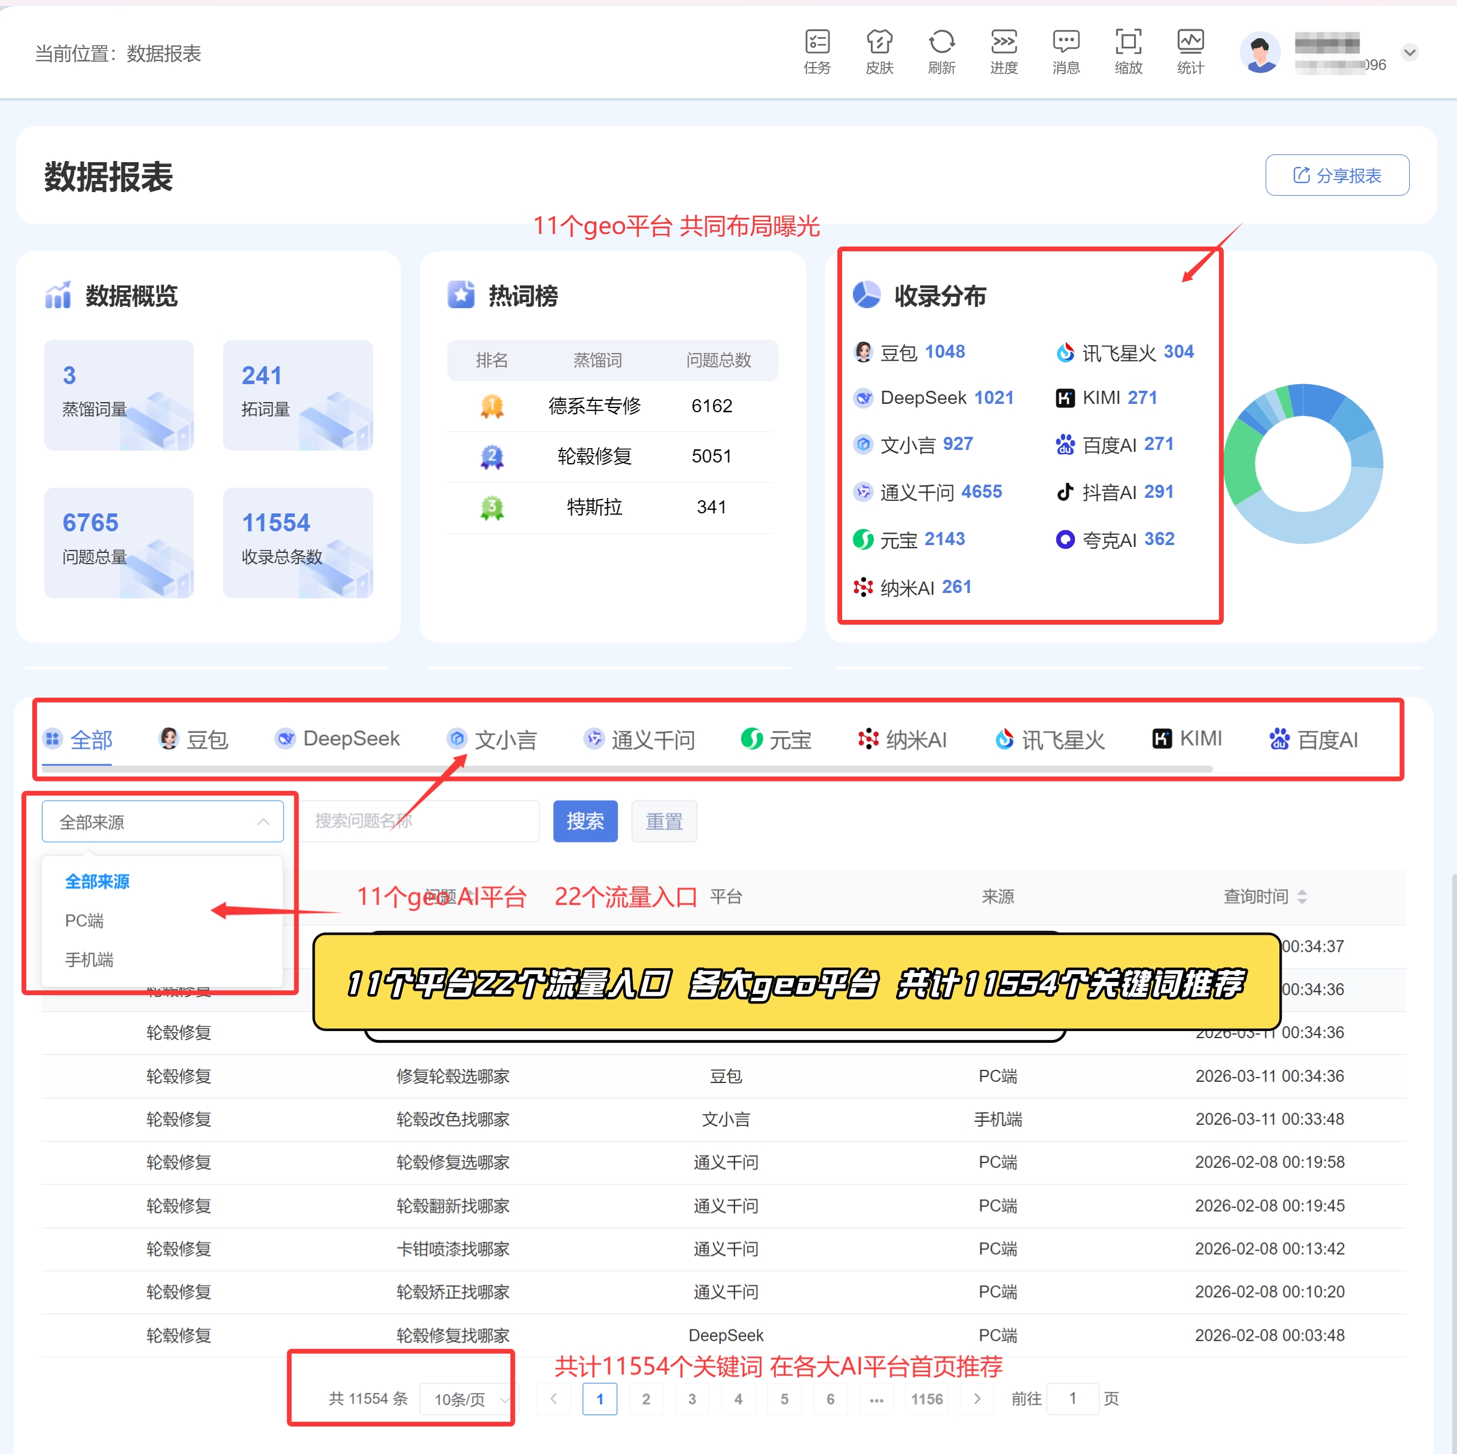Click the 讯飞星火 icon in 收录分布
Image resolution: width=1457 pixels, height=1454 pixels.
pos(1065,352)
